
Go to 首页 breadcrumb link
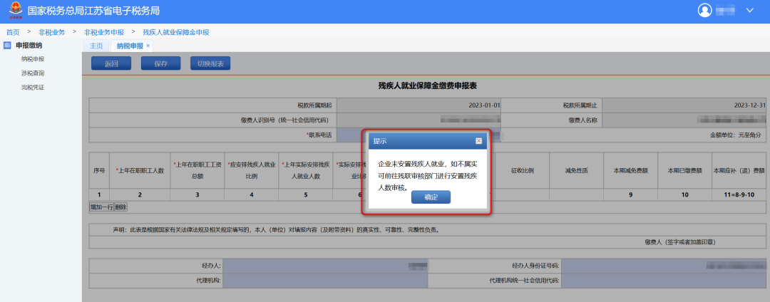[x=13, y=32]
